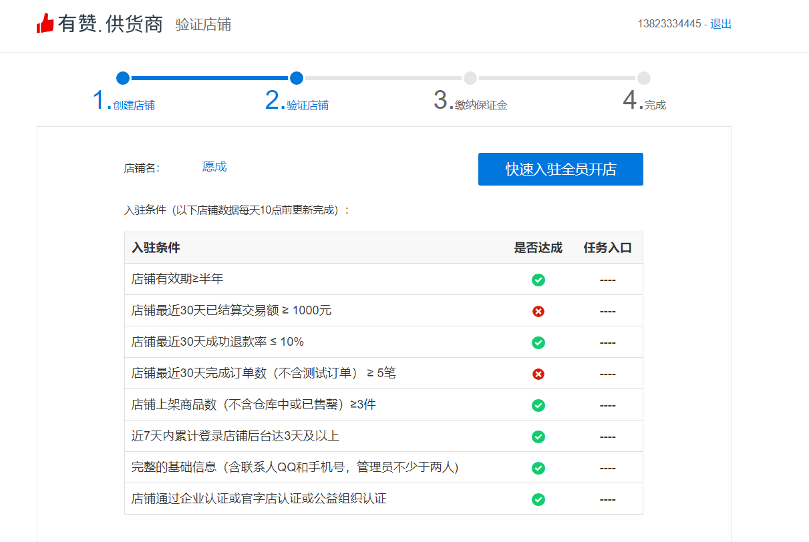Click 任务入口 dashes for 完成订单数 row
The height and width of the screenshot is (542, 809).
coord(608,374)
